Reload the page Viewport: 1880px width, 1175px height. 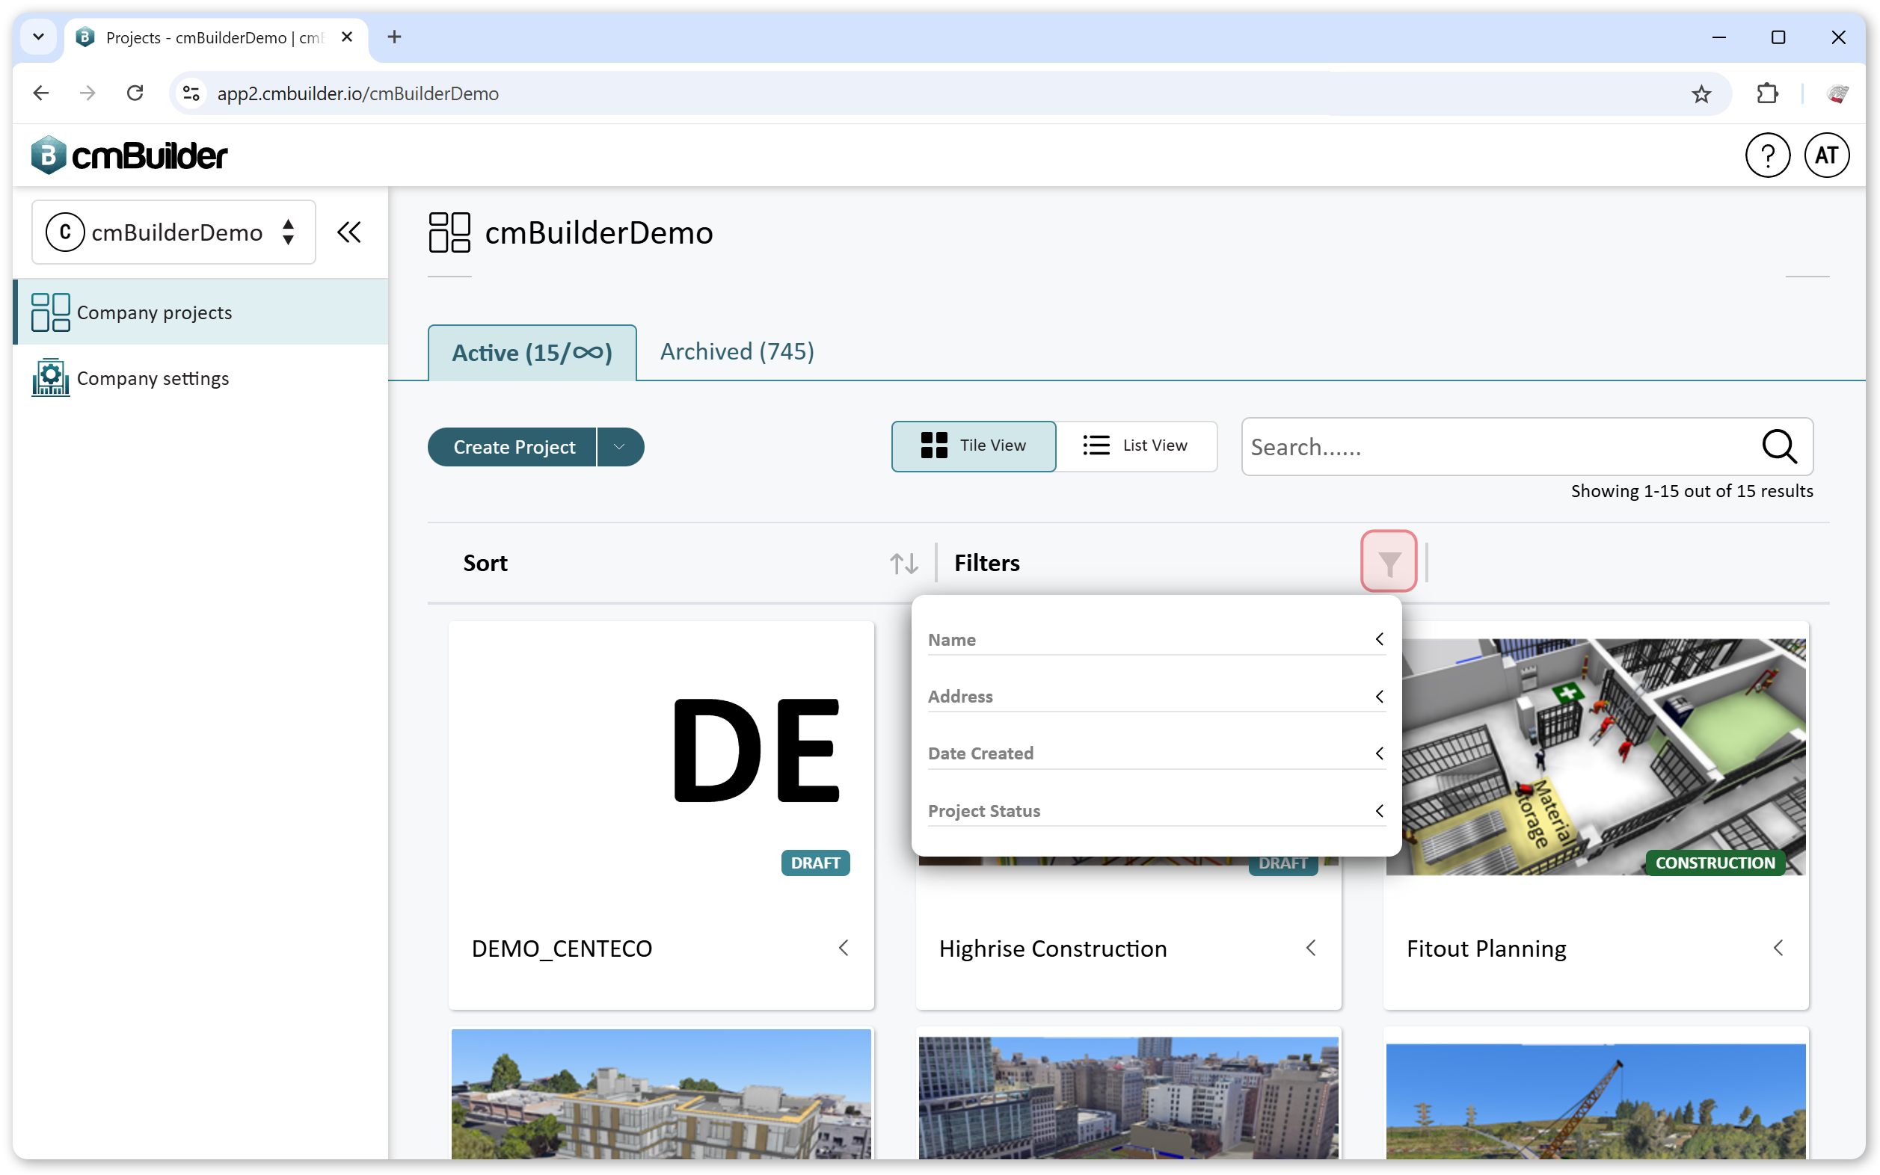pos(135,93)
